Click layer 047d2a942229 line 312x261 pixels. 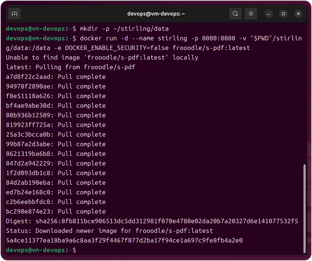click(56, 163)
